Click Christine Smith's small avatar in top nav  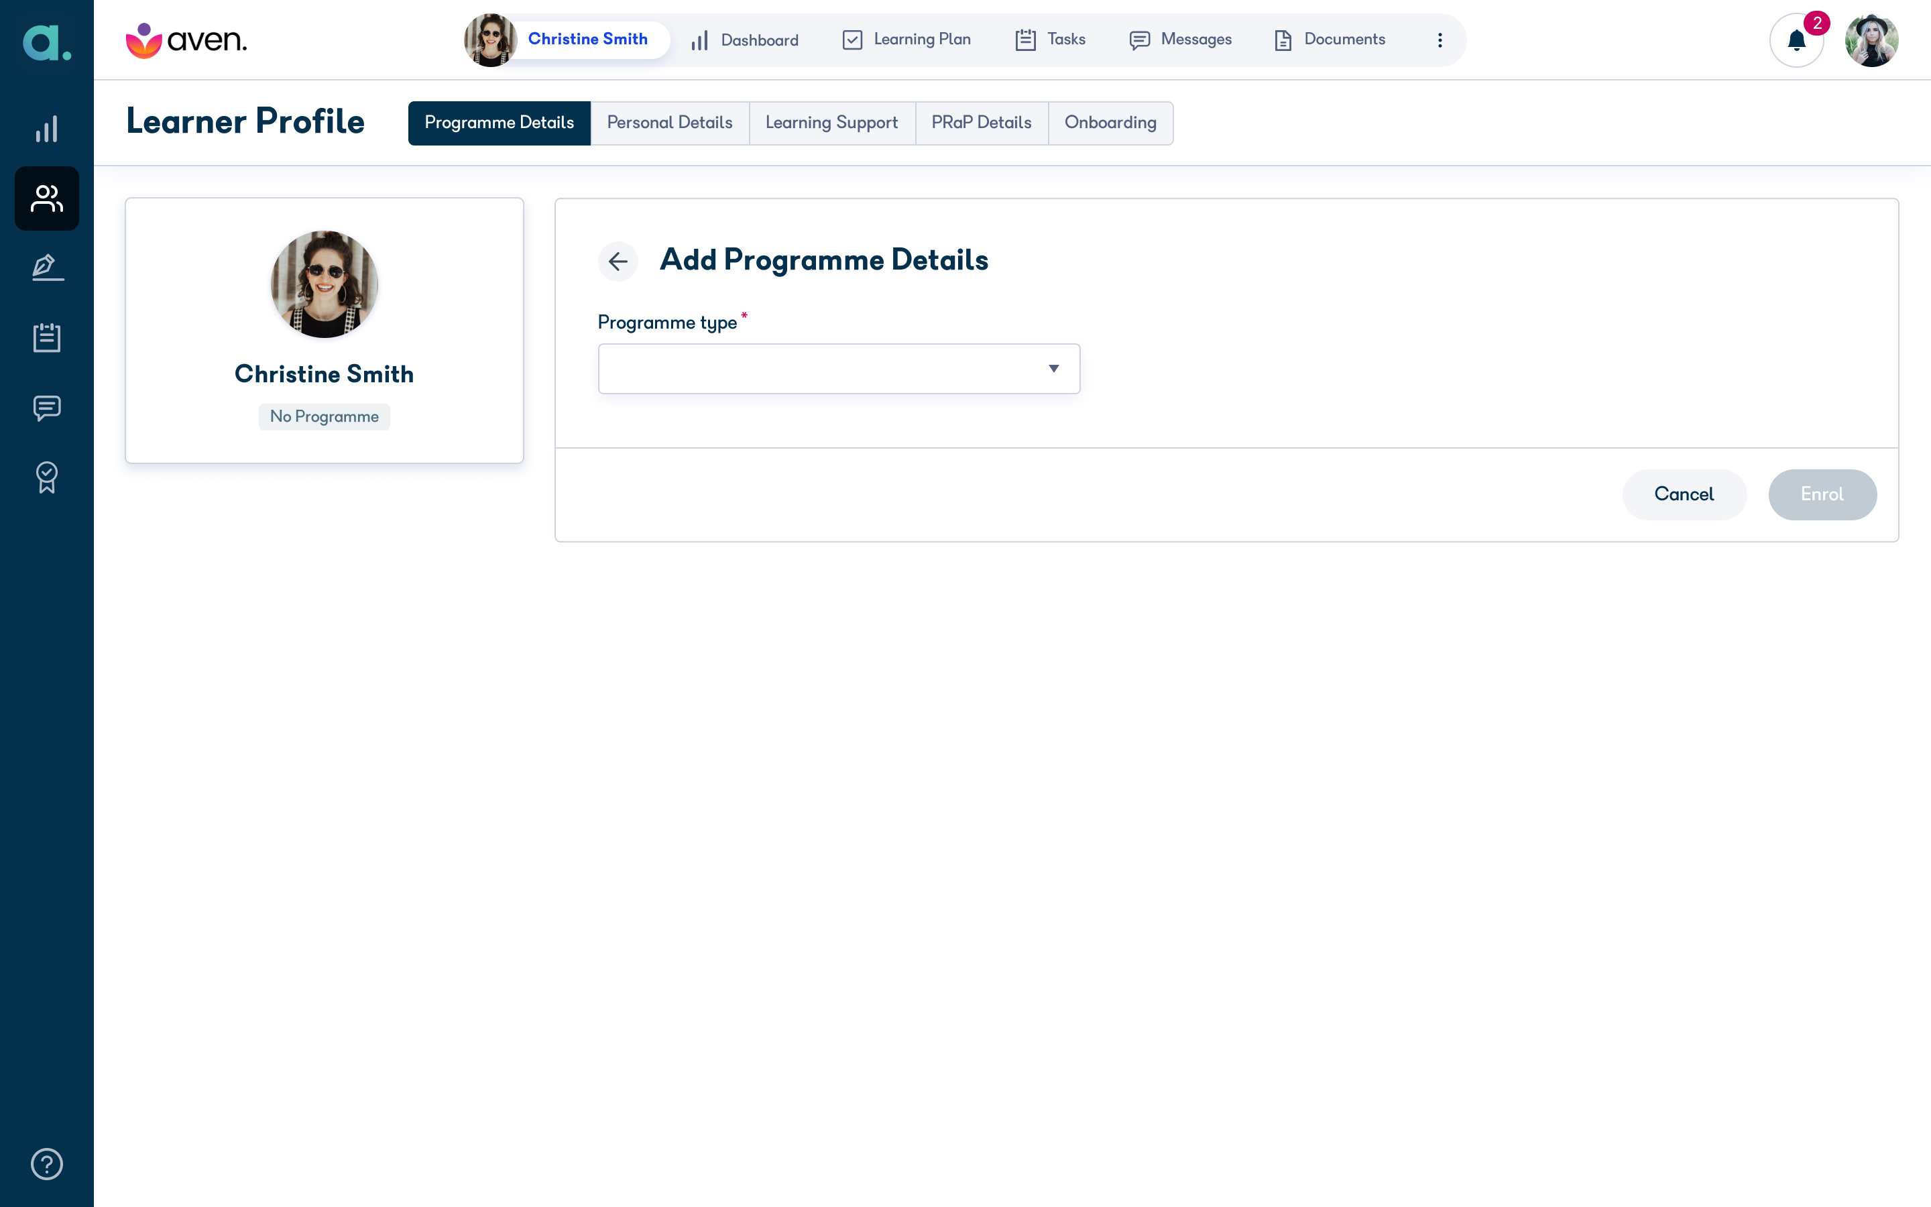pos(490,40)
